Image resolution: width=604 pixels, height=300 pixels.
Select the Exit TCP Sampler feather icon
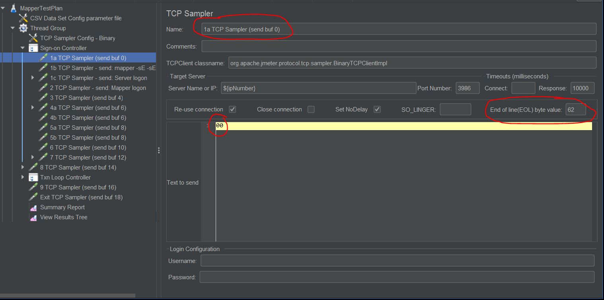pos(33,197)
